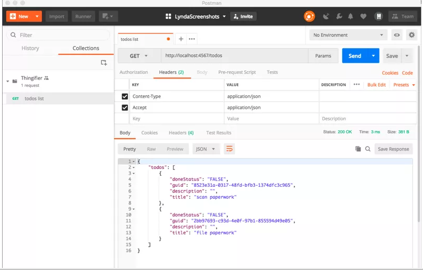
Task: Open response Headers (4) tab
Action: [181, 133]
